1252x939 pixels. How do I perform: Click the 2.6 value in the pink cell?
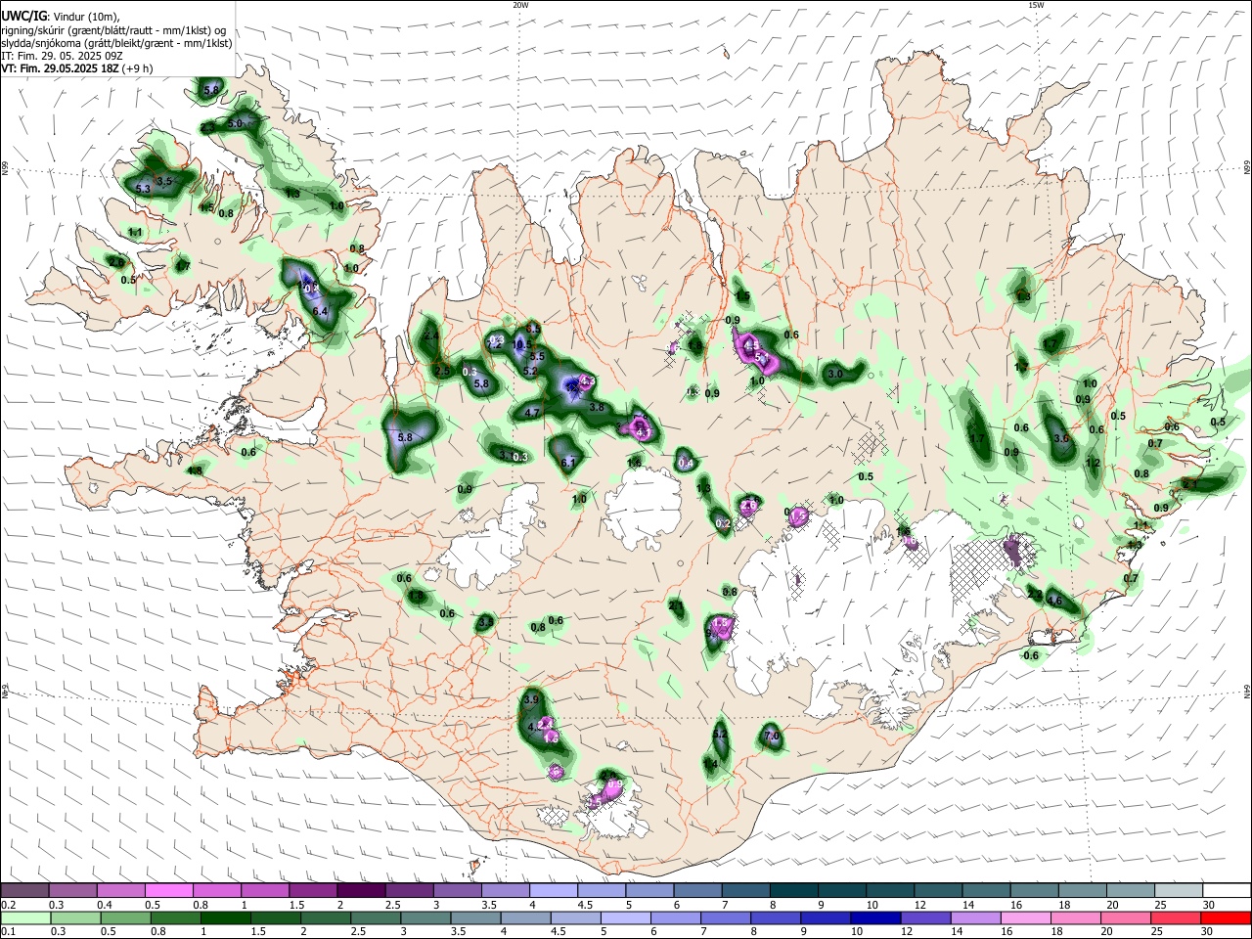click(x=749, y=506)
